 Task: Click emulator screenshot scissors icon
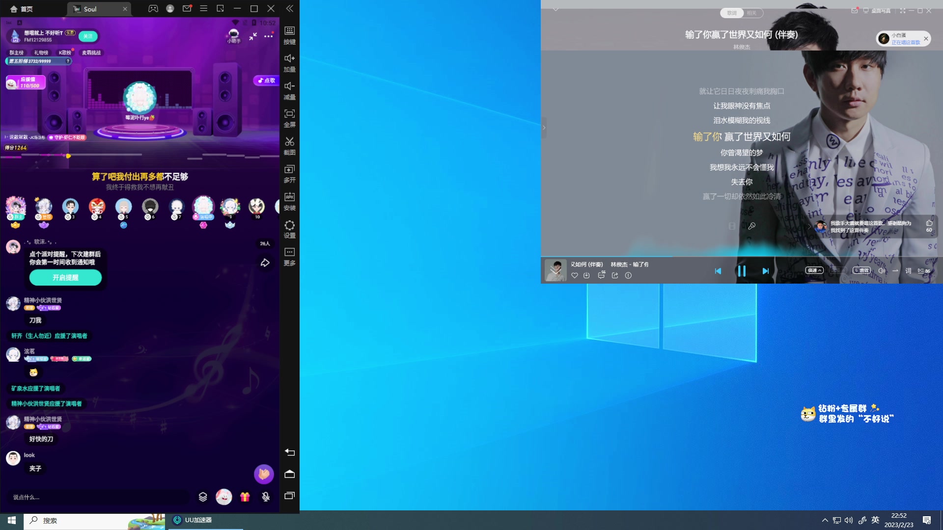tap(289, 142)
